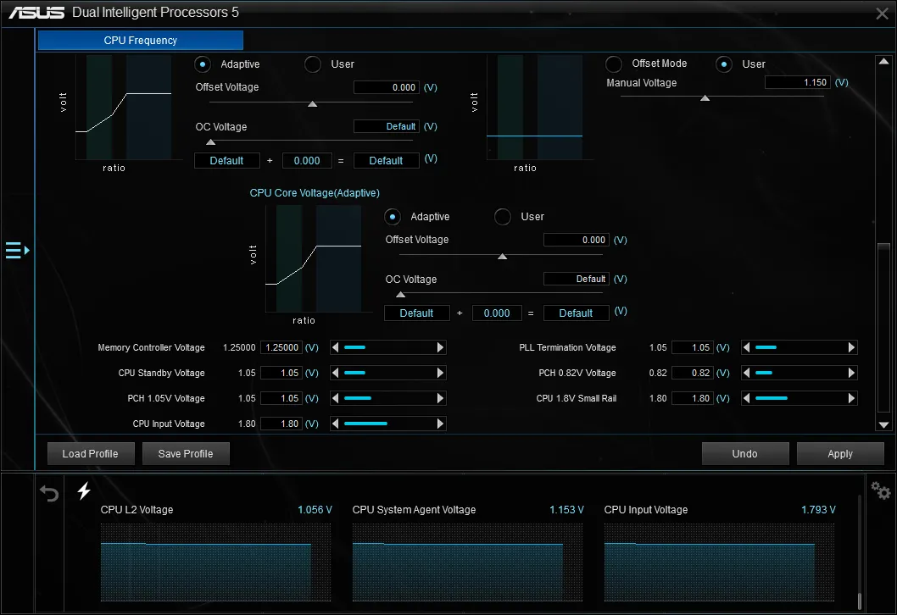Viewport: 897px width, 615px height.
Task: Decrease CPU Standby Voltage with left arrow
Action: tap(336, 373)
